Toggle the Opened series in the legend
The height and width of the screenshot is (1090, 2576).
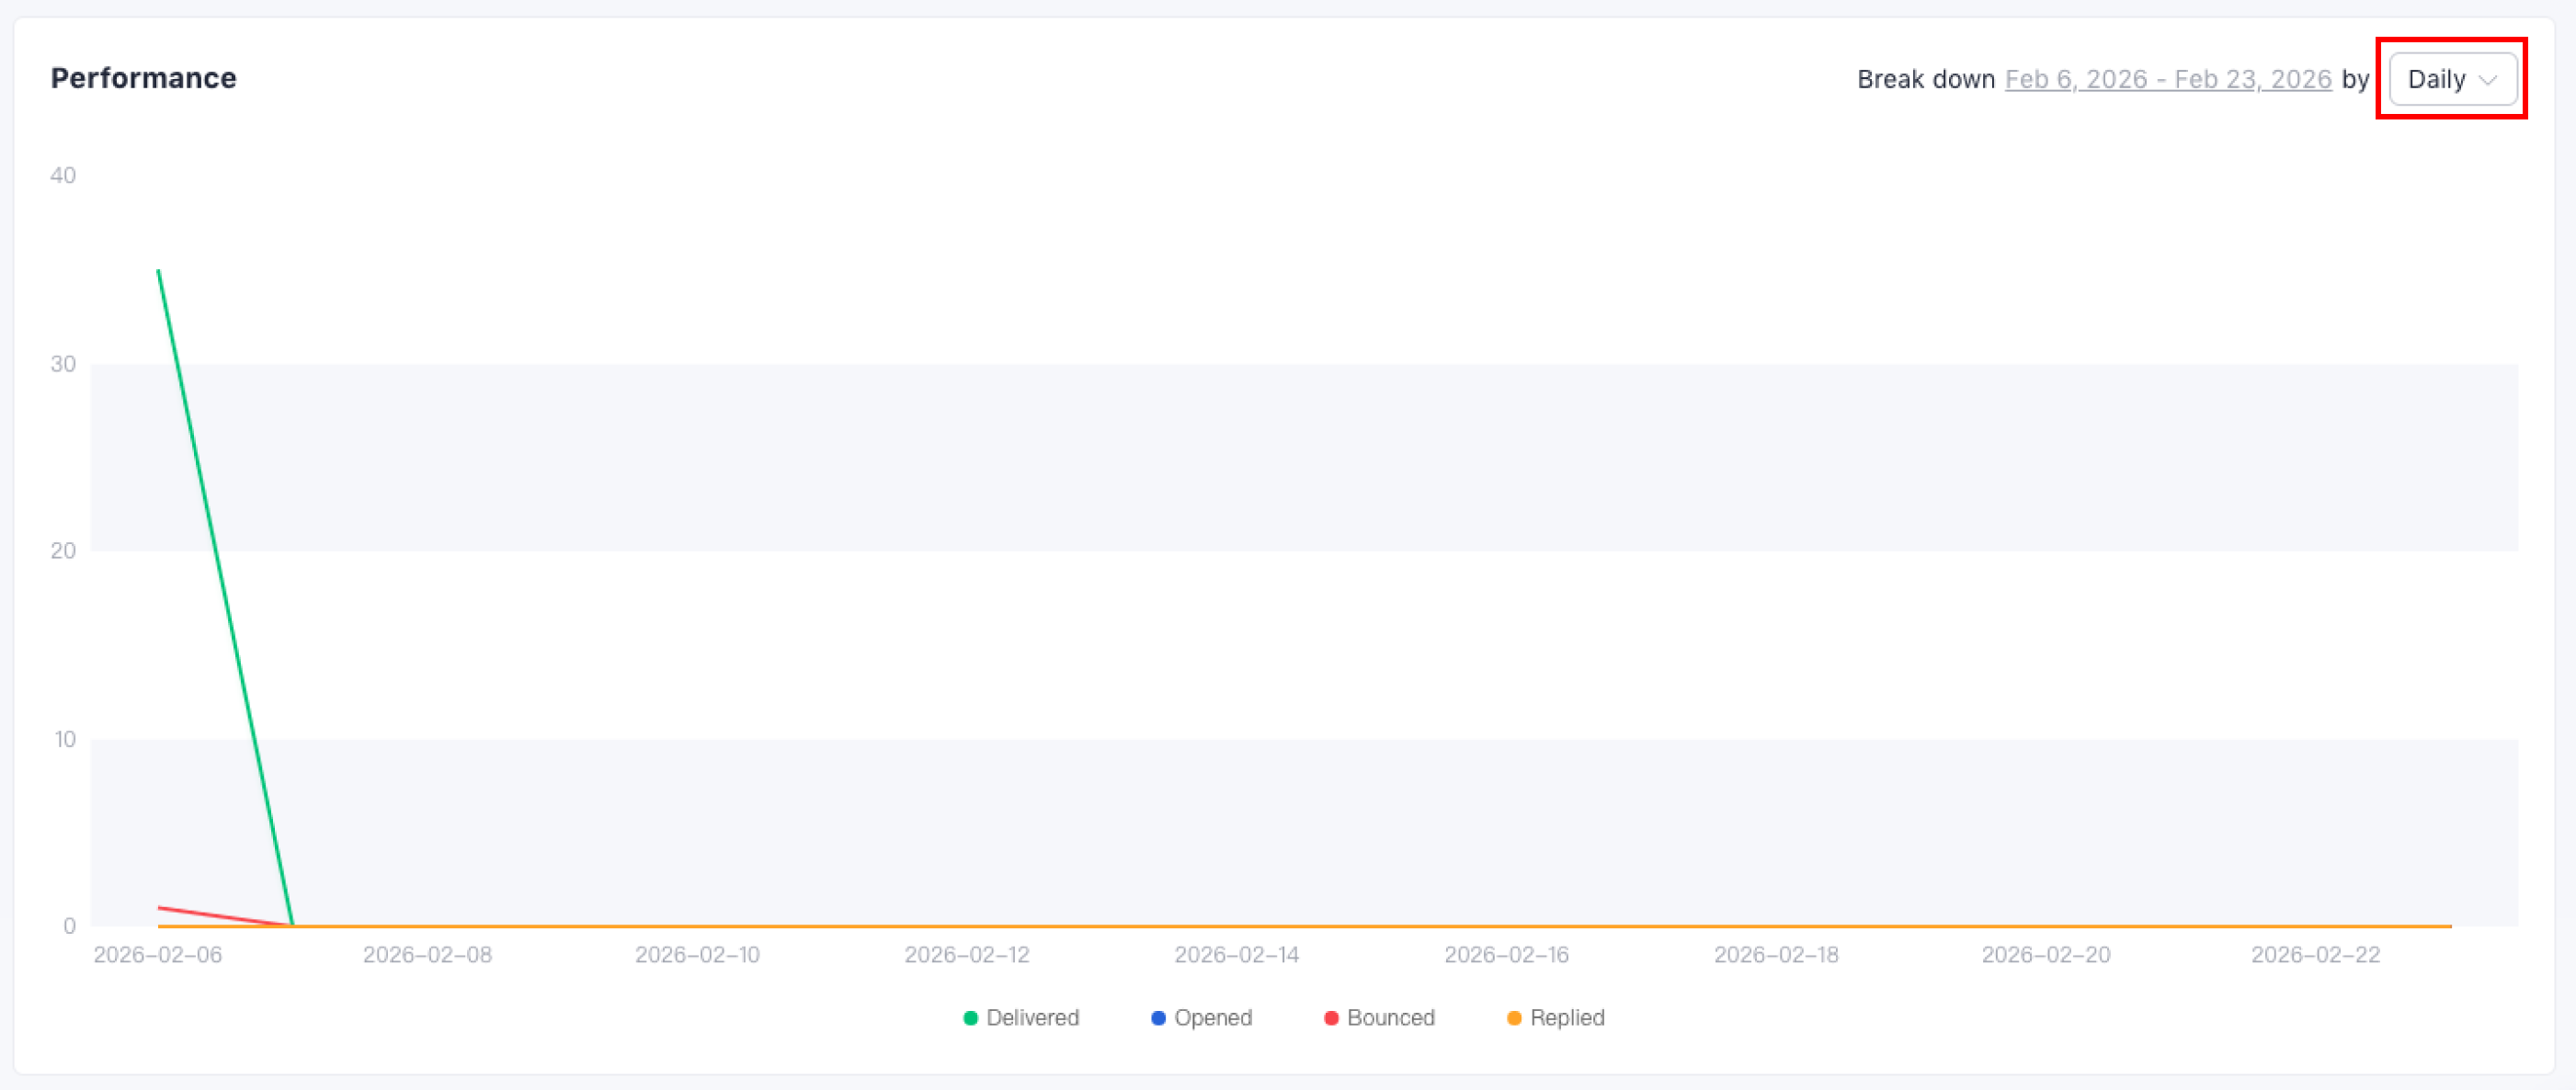(1212, 1017)
